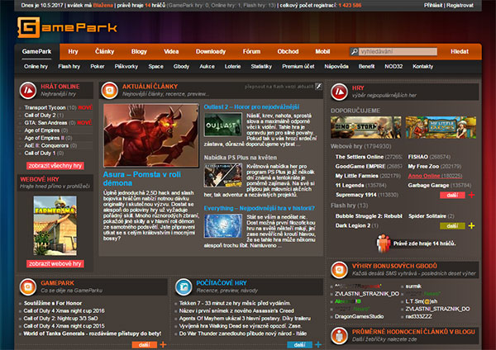This screenshot has height=350, width=496.
Task: Open the Outlast 2 article thumbnail
Action: coord(223,125)
